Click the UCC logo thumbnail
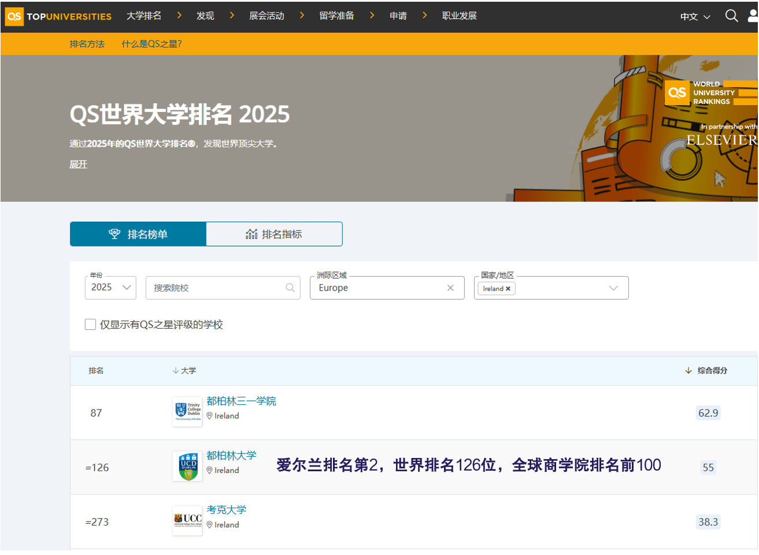 point(187,521)
